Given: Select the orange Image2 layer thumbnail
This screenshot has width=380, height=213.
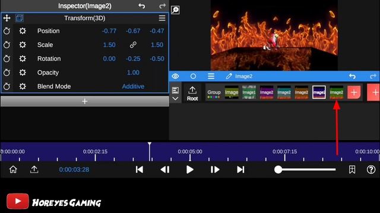Looking at the screenshot, I should point(302,92).
